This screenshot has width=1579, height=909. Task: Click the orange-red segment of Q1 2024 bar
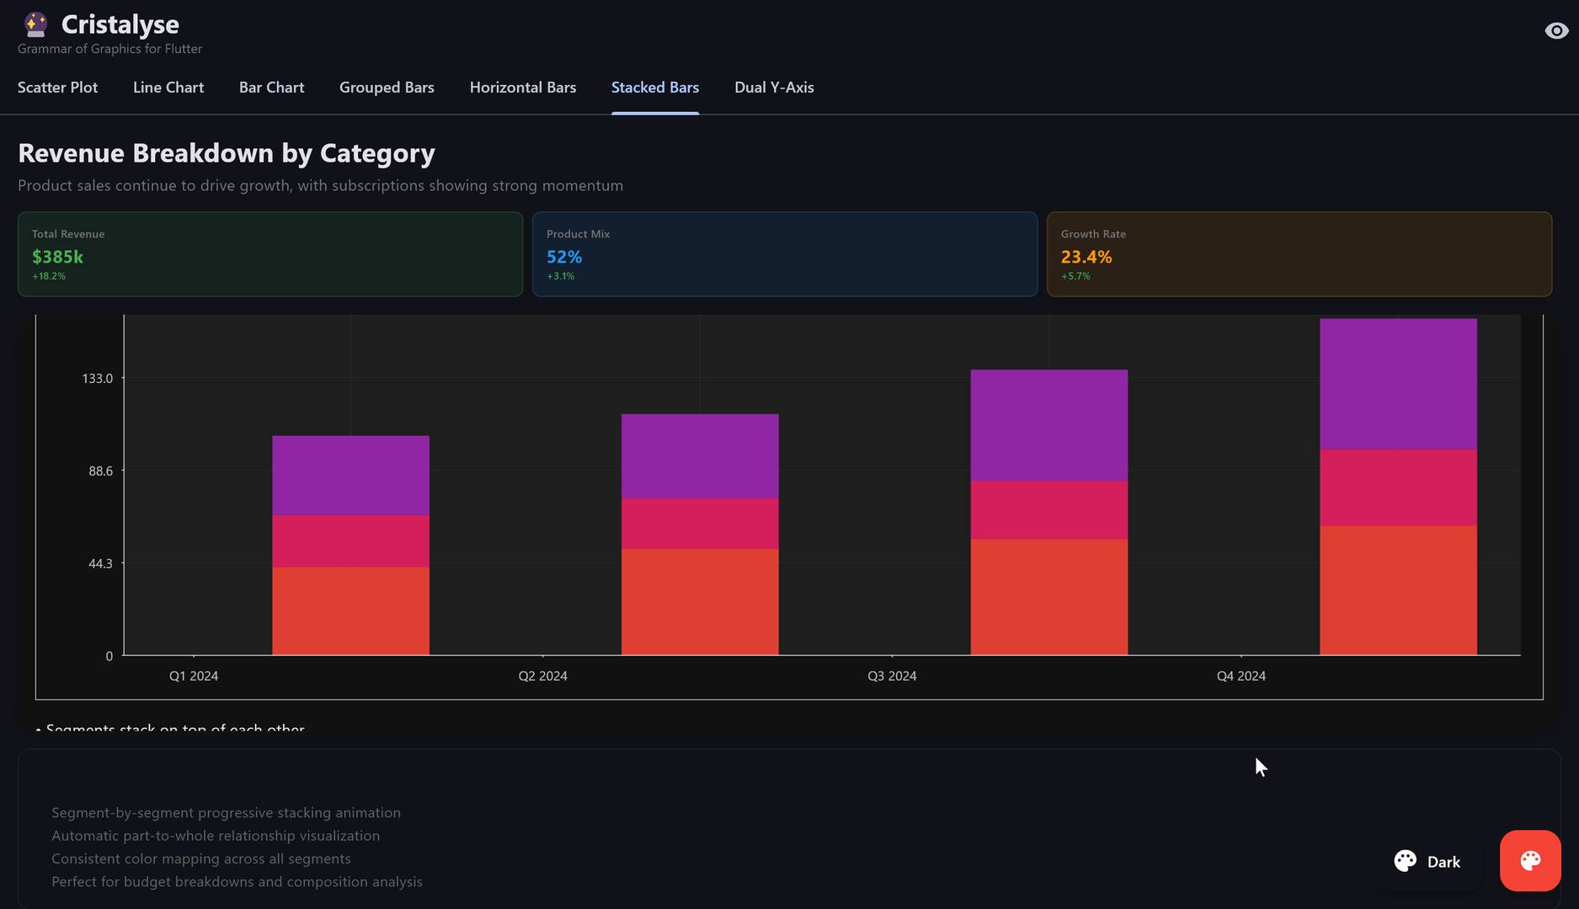pyautogui.click(x=350, y=610)
